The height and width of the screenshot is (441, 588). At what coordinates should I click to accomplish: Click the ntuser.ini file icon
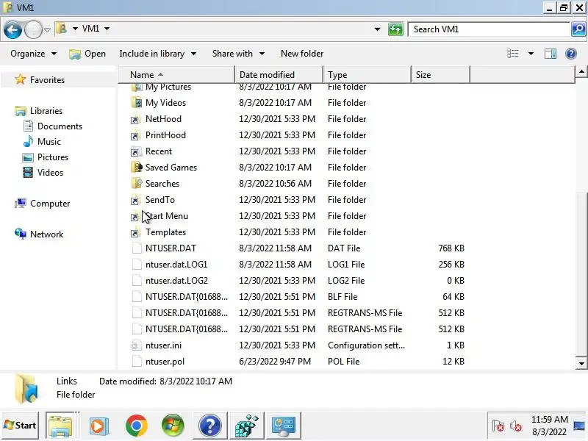(137, 345)
